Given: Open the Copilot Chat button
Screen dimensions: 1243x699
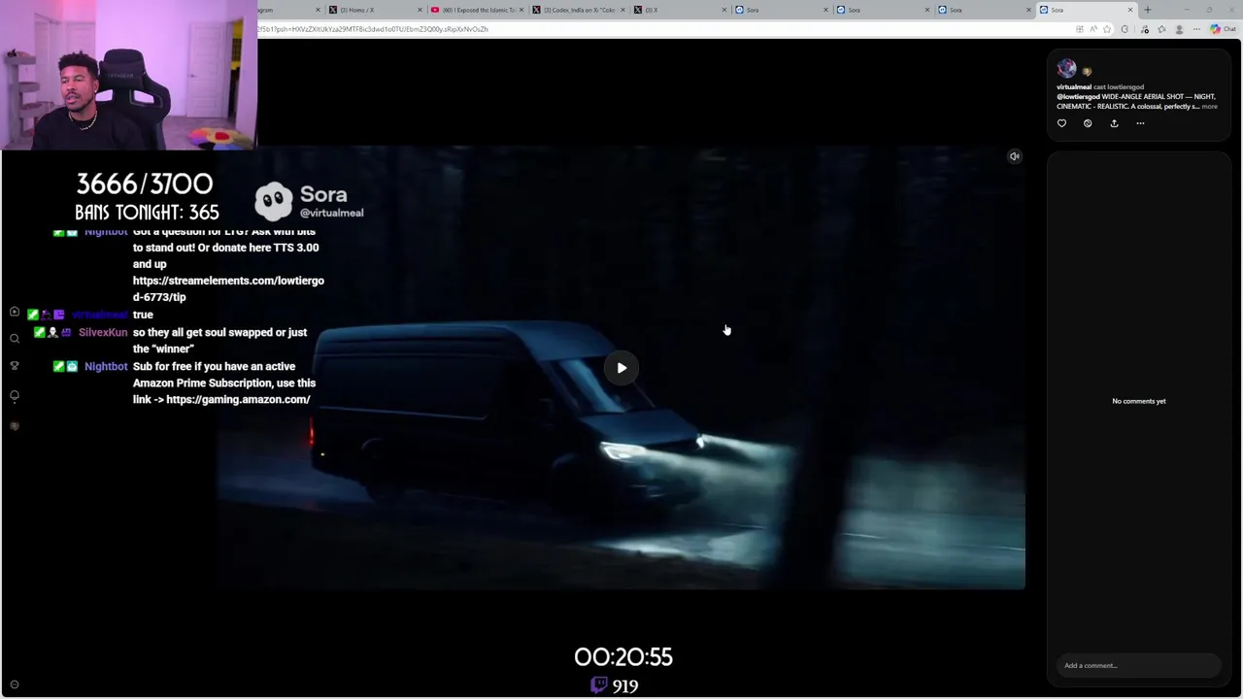Looking at the screenshot, I should 1223,29.
